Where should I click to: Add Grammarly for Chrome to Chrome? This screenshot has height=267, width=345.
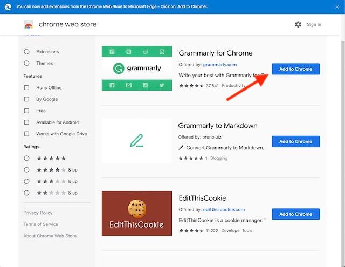coord(296,69)
